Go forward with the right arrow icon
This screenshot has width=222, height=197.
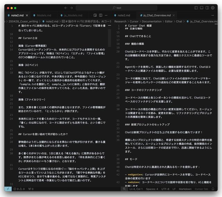(71, 8)
